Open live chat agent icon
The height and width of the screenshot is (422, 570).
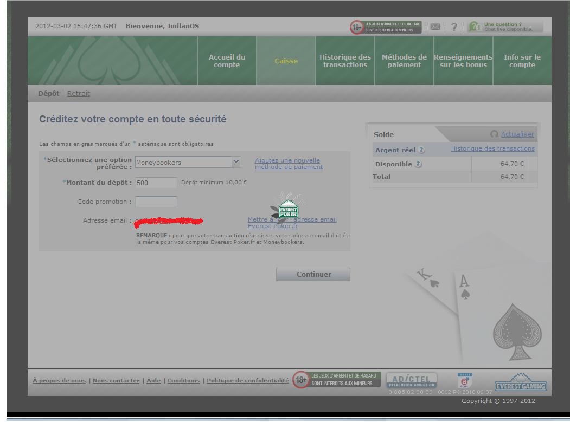pyautogui.click(x=475, y=27)
